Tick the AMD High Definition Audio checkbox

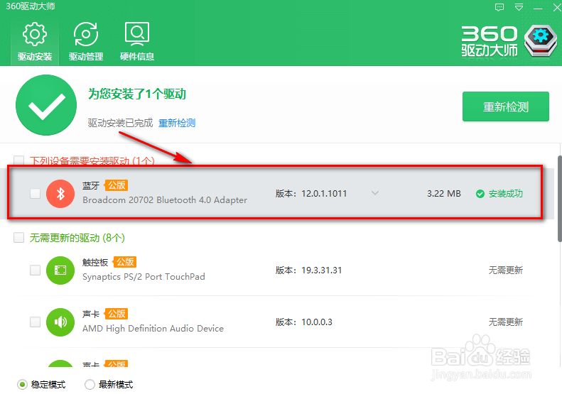pos(35,322)
